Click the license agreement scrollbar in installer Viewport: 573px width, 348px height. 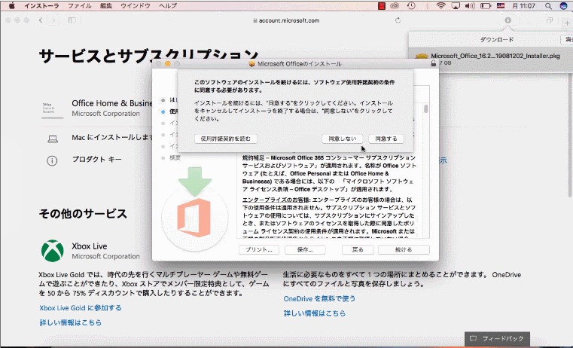pos(425,109)
